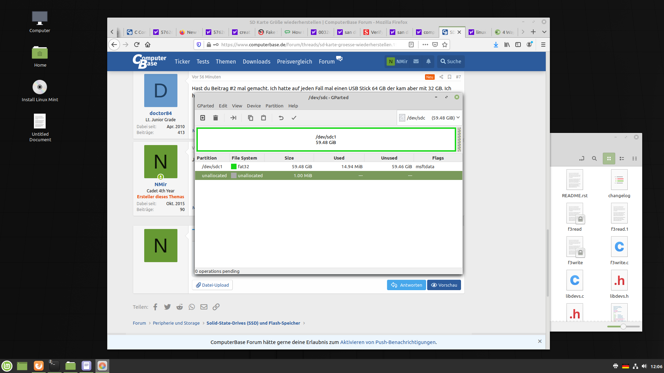This screenshot has width=664, height=373.
Task: Open the Device menu in GParted
Action: (x=253, y=106)
